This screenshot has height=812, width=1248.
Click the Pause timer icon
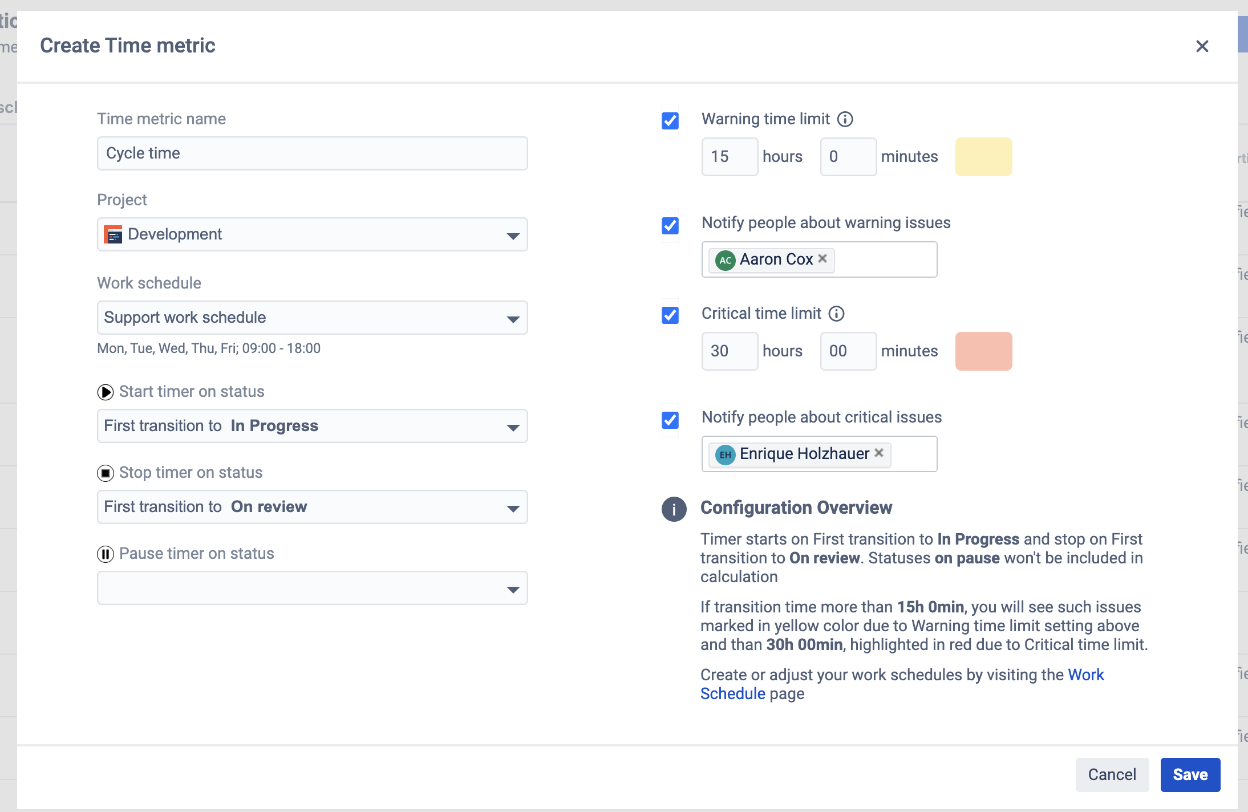click(x=106, y=554)
